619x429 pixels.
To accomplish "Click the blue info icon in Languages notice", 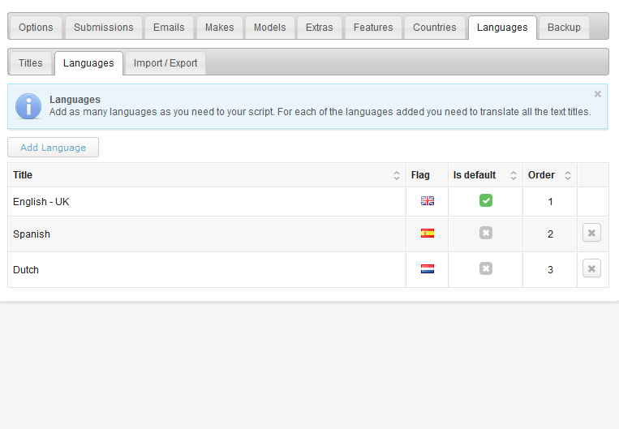I will coord(28,106).
